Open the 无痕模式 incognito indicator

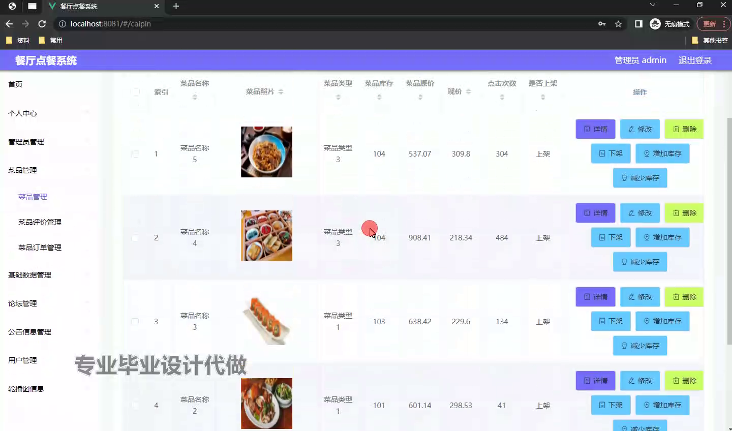[670, 24]
